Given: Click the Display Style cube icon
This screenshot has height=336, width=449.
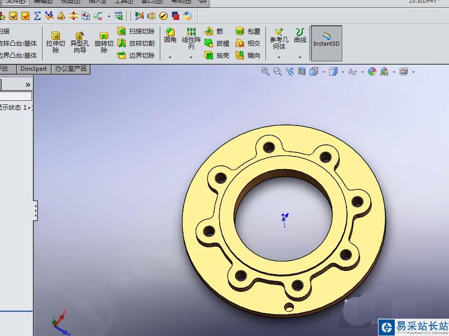Looking at the screenshot, I should 333,71.
